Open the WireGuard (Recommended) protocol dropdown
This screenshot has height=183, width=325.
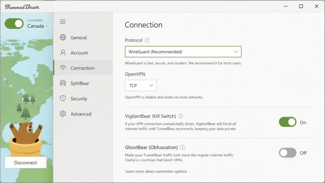183,52
